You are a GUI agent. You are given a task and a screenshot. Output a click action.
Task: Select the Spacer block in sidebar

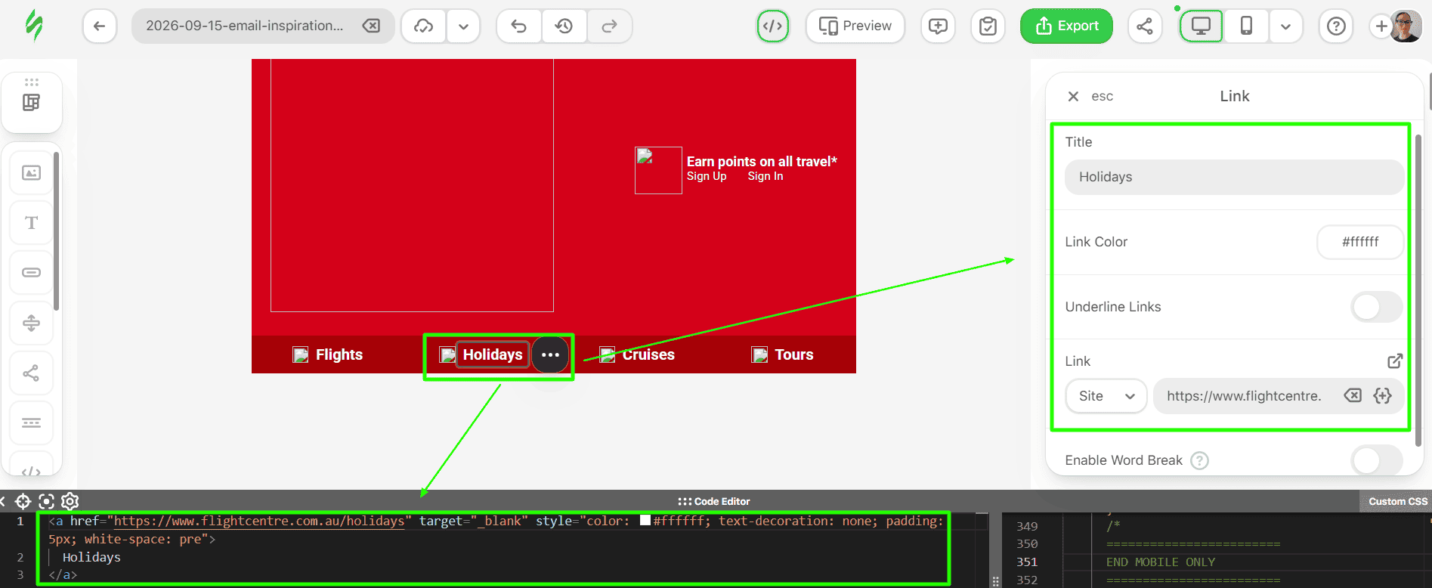pos(31,323)
